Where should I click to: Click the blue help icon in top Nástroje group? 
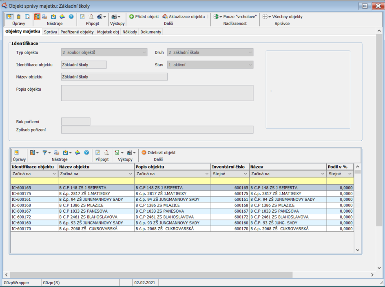click(x=71, y=17)
